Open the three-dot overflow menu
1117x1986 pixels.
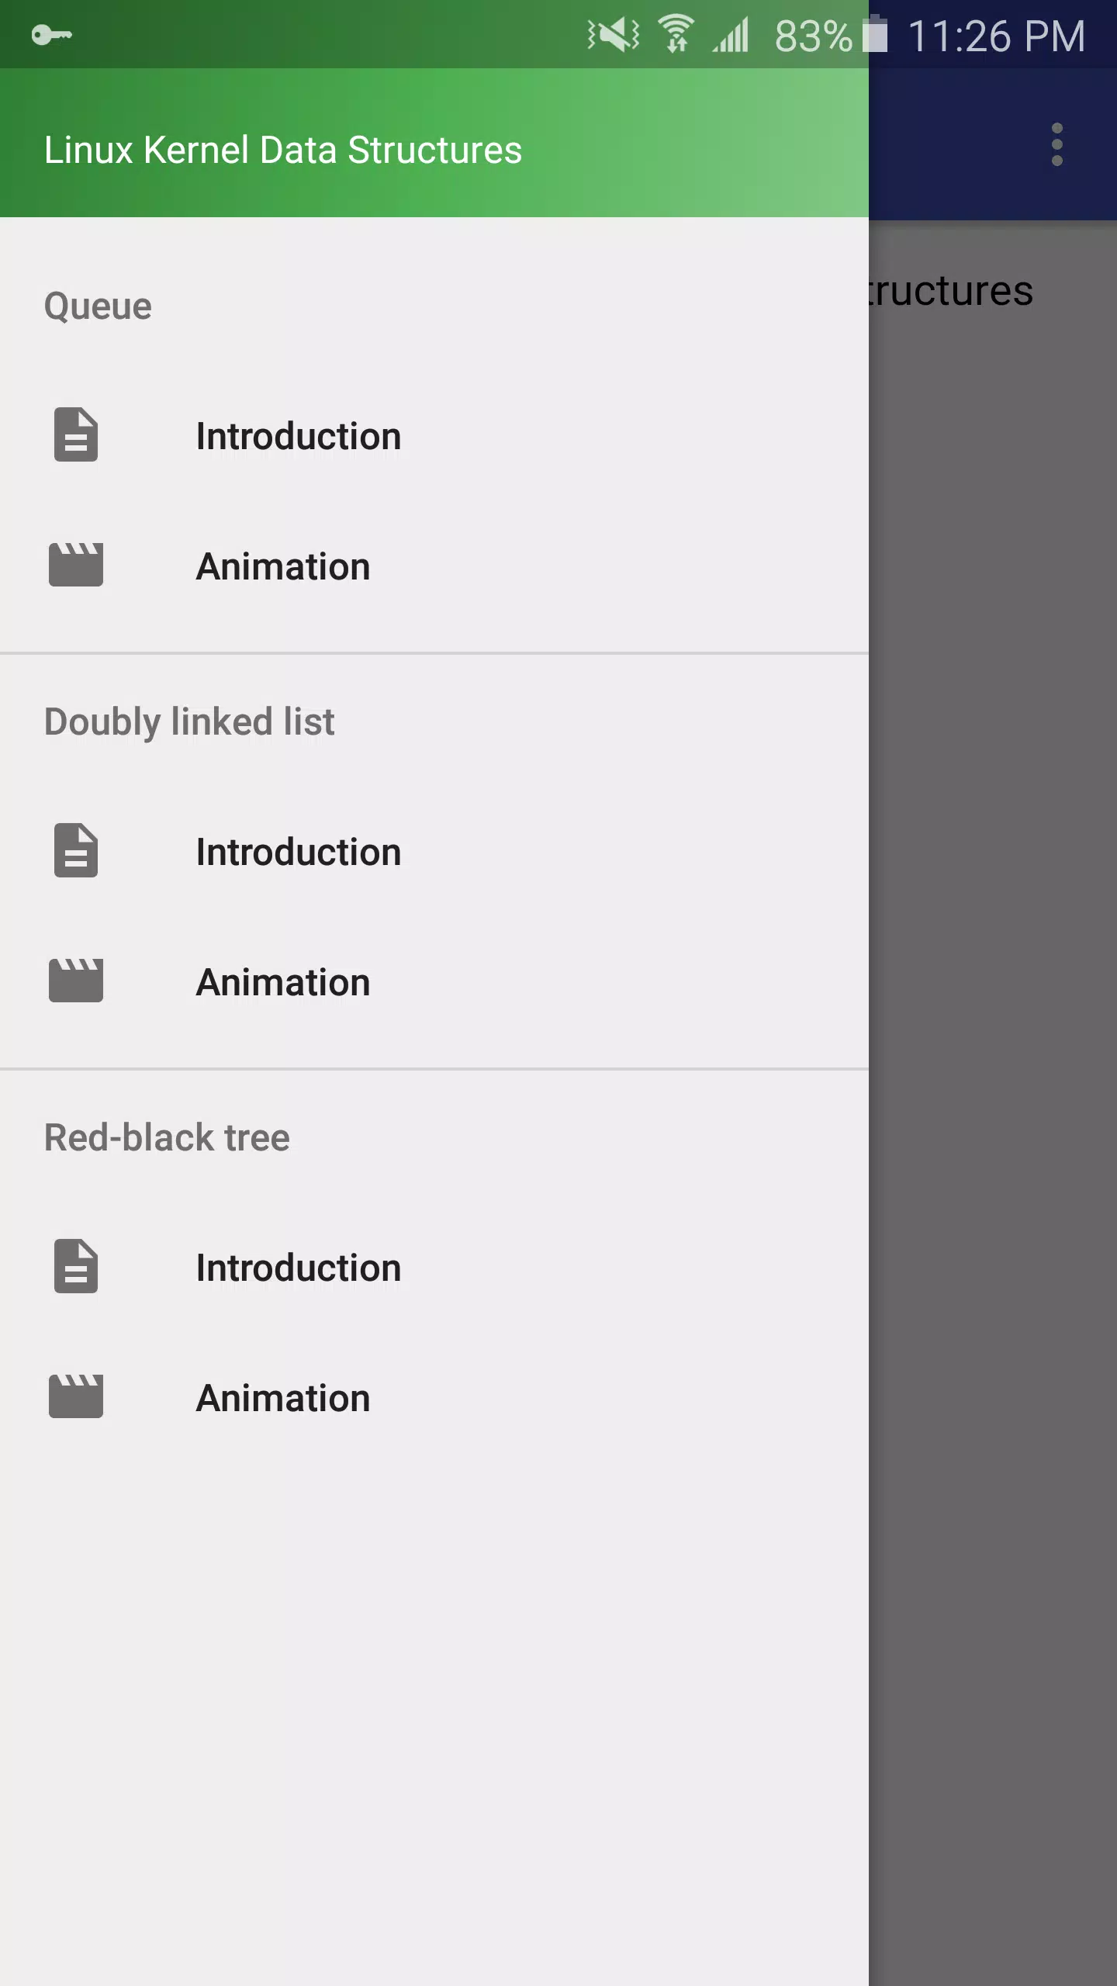coord(1056,144)
